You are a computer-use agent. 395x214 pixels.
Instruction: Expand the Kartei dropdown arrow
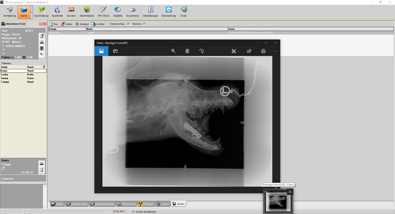tap(31, 12)
